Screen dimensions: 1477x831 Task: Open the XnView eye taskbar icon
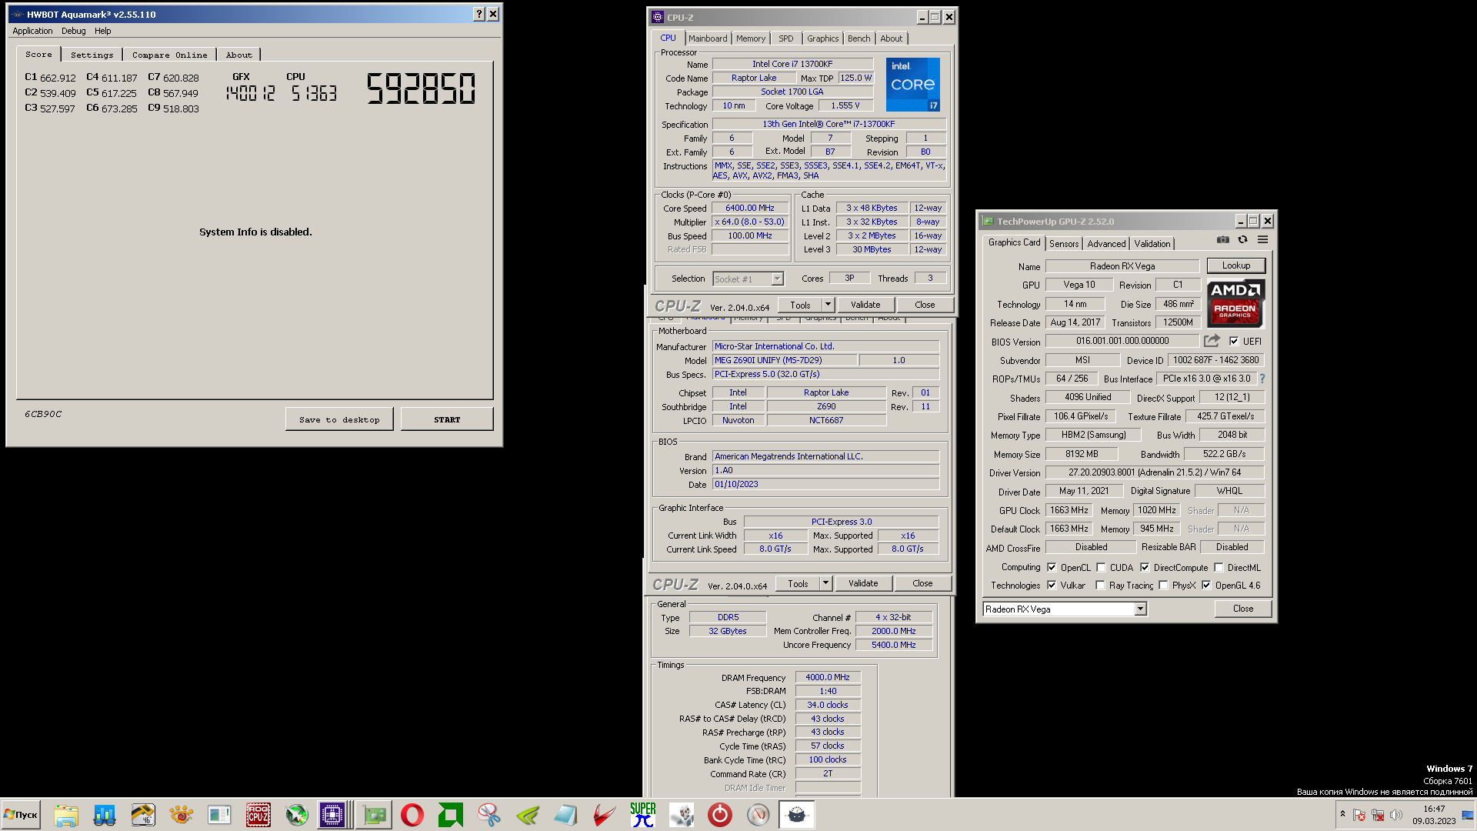(182, 815)
